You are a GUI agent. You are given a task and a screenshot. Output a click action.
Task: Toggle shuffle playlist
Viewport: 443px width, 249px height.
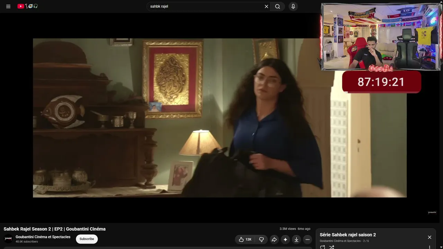[332, 247]
